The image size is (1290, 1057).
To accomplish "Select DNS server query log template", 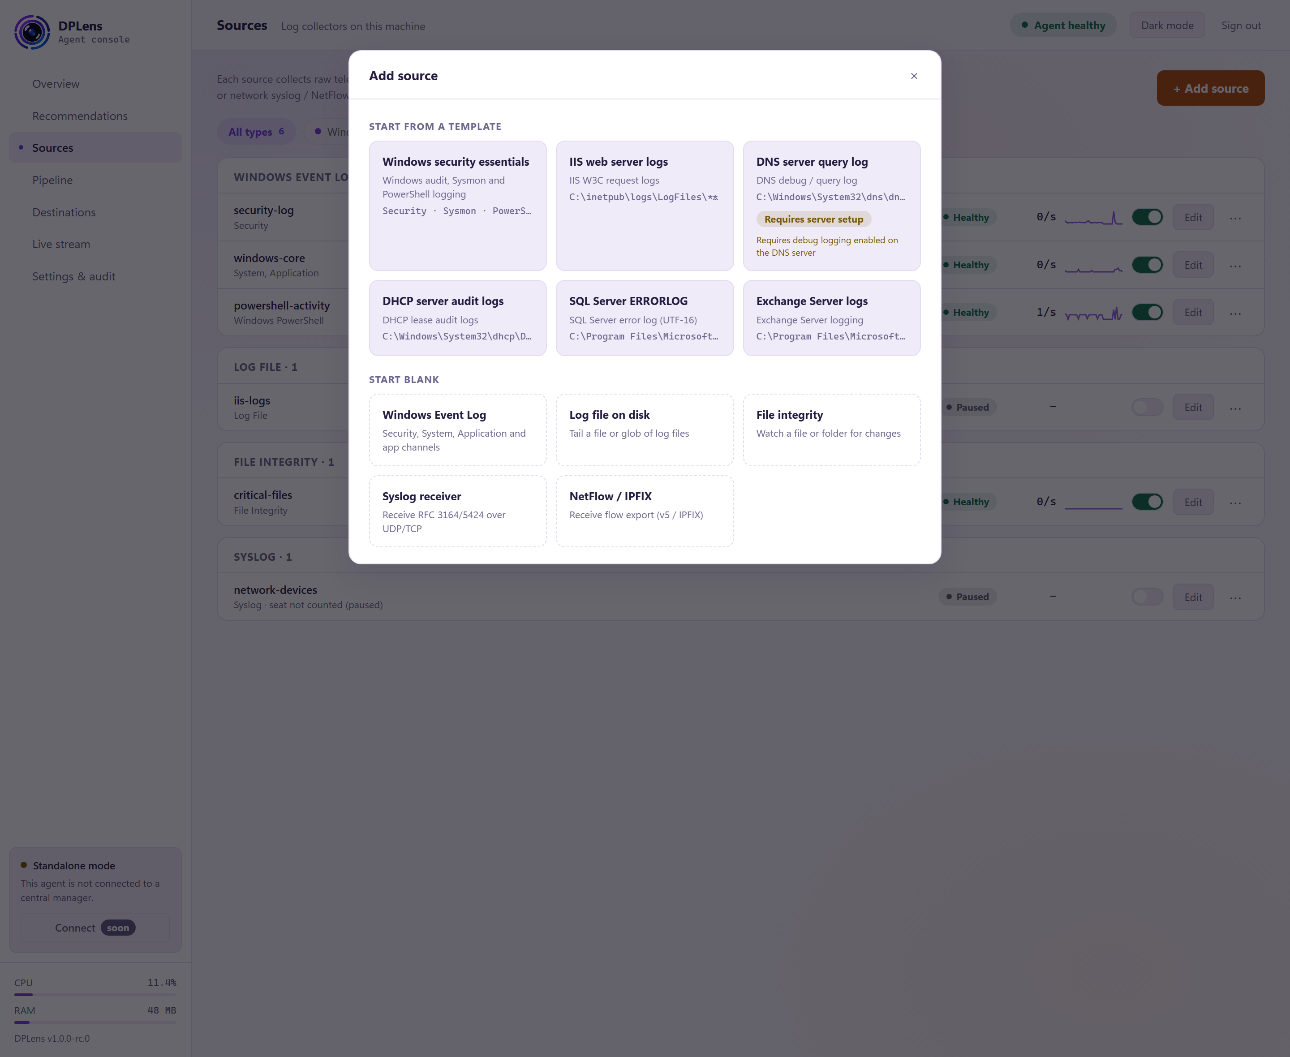I will [832, 206].
